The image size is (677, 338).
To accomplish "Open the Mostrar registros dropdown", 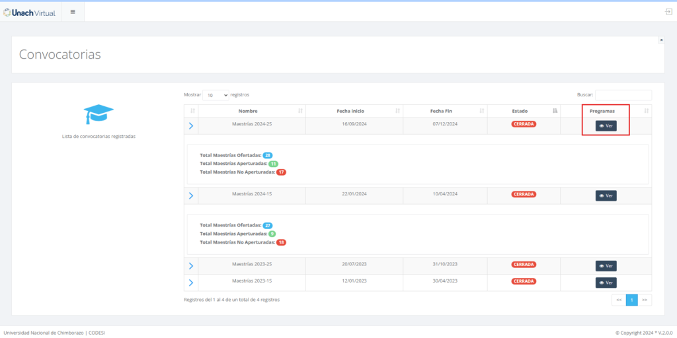I will (216, 95).
